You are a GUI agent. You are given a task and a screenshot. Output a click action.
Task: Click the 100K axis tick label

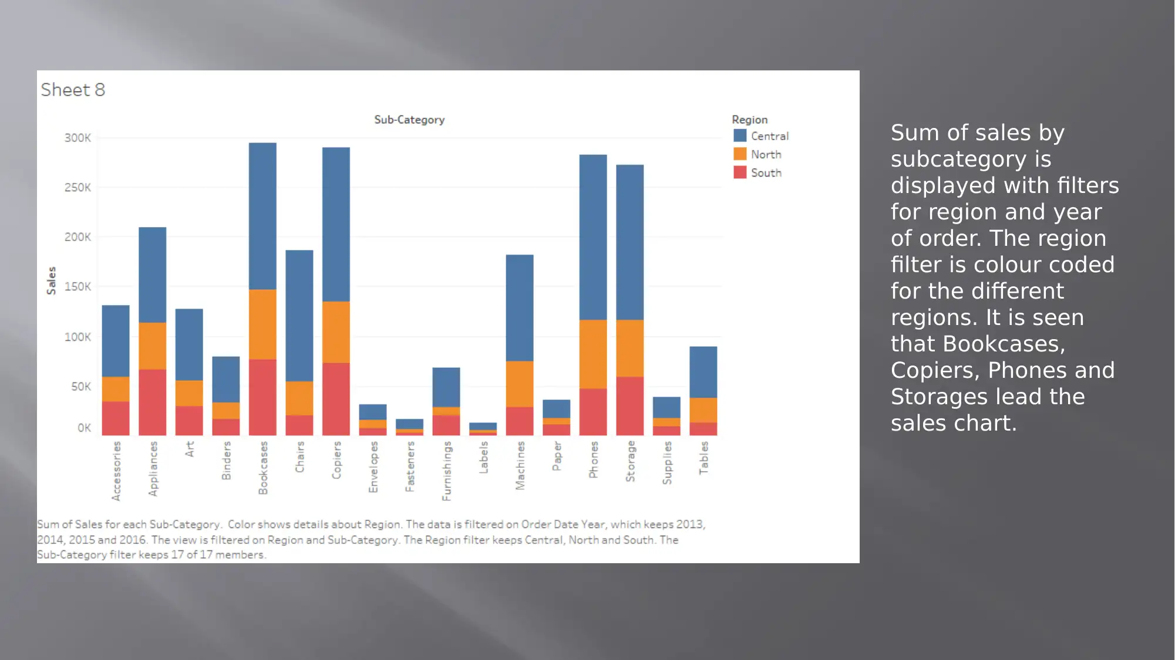(x=78, y=337)
